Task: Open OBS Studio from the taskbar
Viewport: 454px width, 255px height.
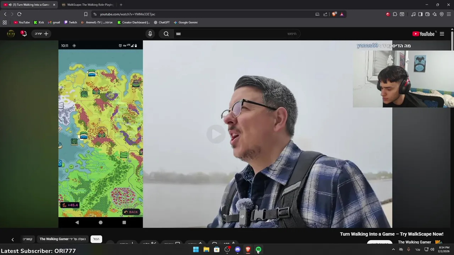Action: point(227,250)
